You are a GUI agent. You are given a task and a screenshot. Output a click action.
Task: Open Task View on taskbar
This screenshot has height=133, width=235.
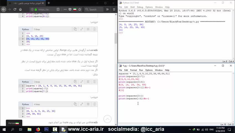pos(21,129)
